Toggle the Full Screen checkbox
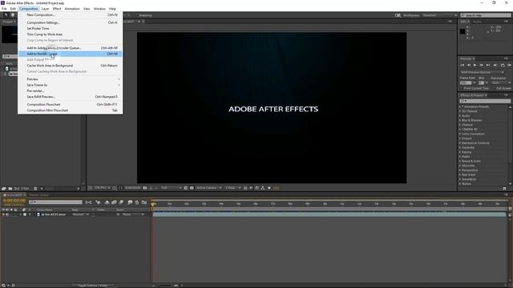The image size is (513, 288). (494, 89)
